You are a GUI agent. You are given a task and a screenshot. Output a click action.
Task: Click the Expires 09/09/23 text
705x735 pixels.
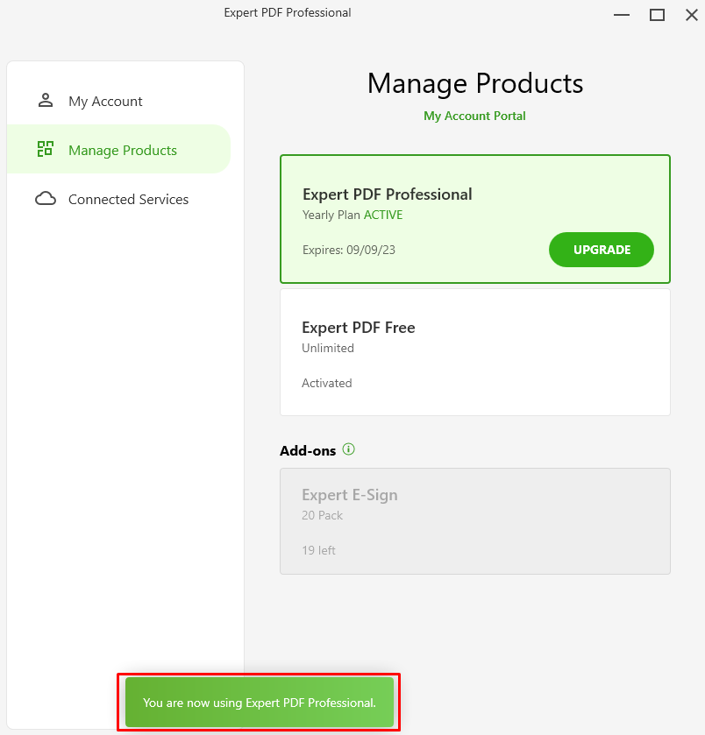[x=349, y=250]
